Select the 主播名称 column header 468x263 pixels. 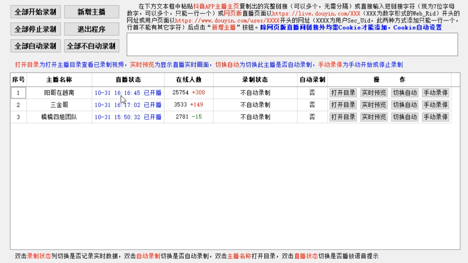pyautogui.click(x=59, y=80)
